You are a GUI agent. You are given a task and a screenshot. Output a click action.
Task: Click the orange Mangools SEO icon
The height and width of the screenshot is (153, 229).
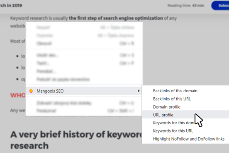click(31, 91)
